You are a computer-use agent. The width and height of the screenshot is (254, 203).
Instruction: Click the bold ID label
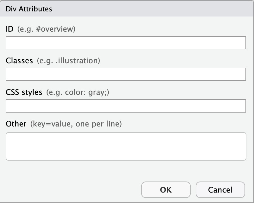10,29
